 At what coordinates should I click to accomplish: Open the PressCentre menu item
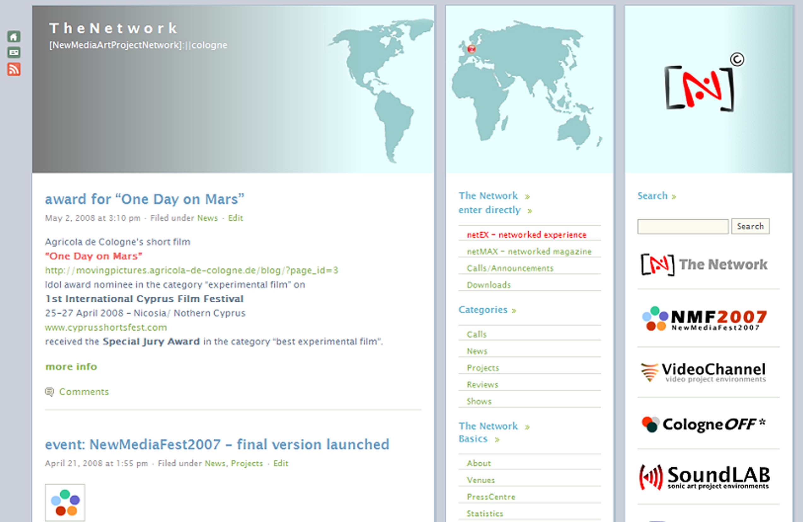(491, 497)
